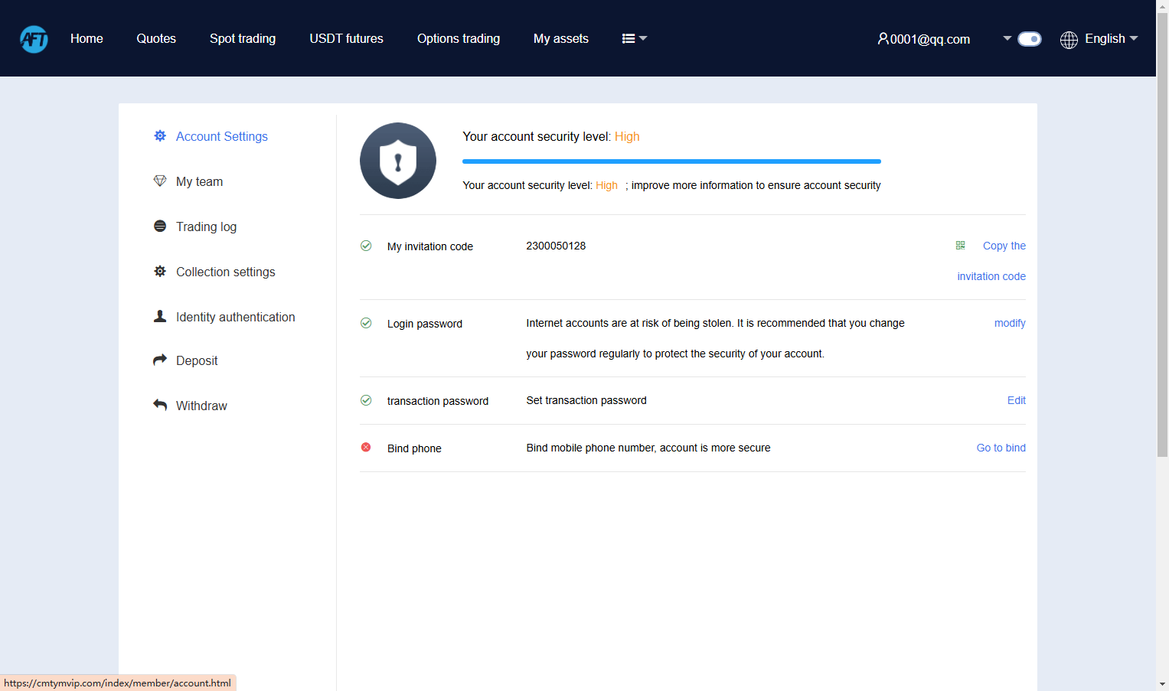Expand the account dropdown arrow
This screenshot has height=691, width=1169.
1007,38
